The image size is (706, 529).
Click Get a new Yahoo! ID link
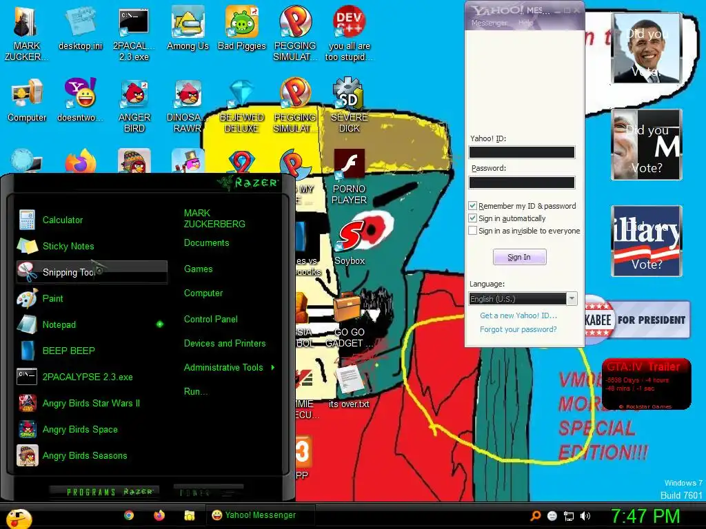pos(518,315)
